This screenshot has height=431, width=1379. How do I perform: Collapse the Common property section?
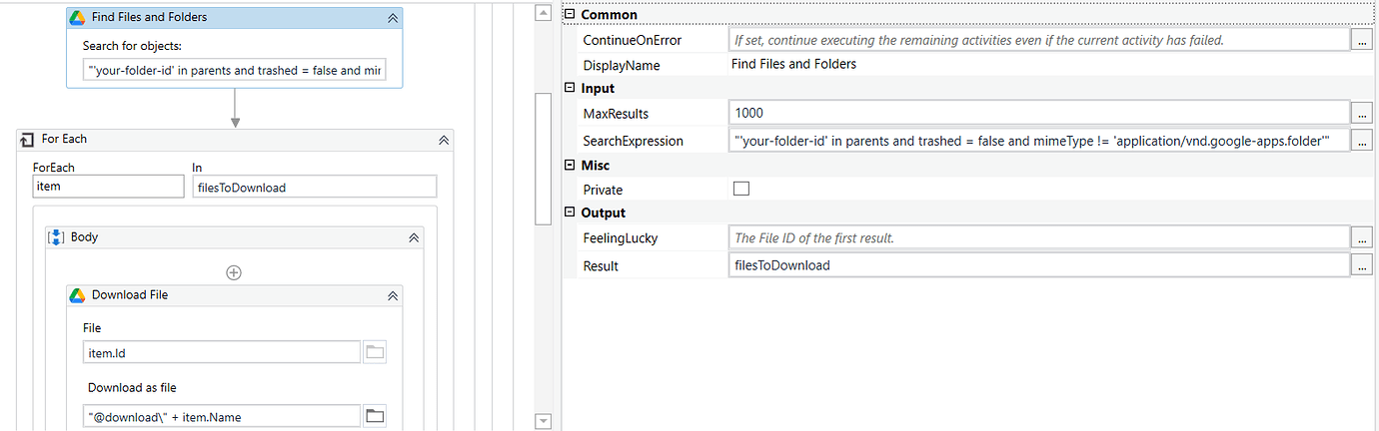click(570, 15)
